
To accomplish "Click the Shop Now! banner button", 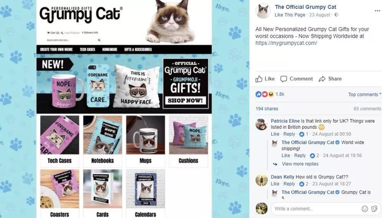I will (x=186, y=100).
